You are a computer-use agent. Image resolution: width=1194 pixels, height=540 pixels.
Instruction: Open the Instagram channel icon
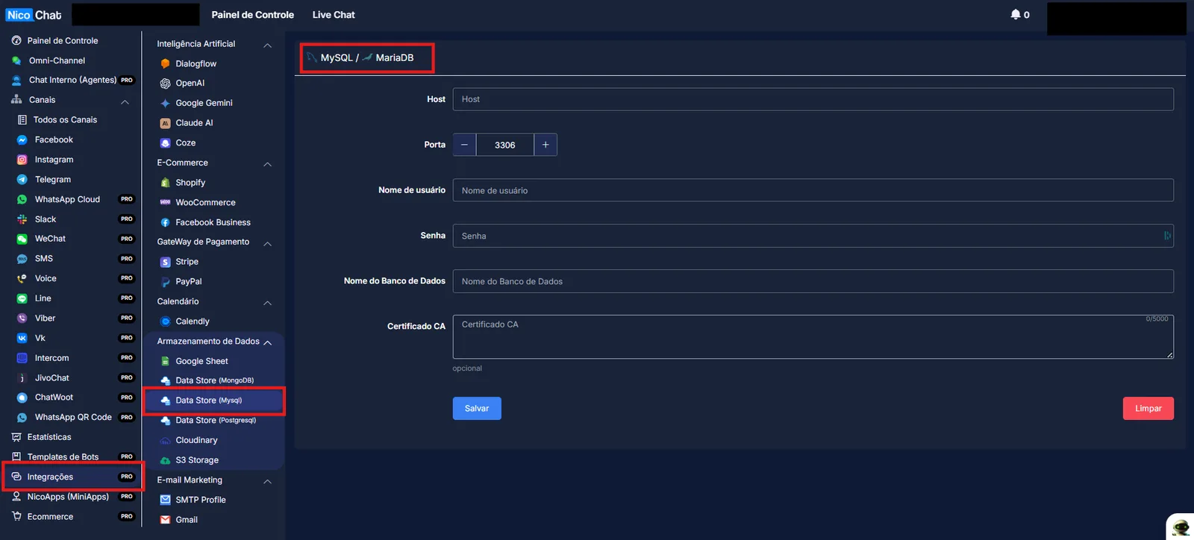[22, 160]
